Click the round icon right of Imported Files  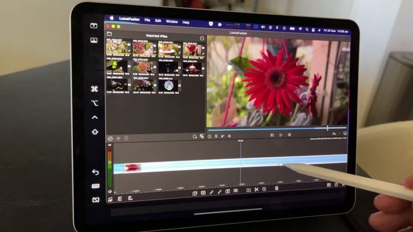(202, 39)
